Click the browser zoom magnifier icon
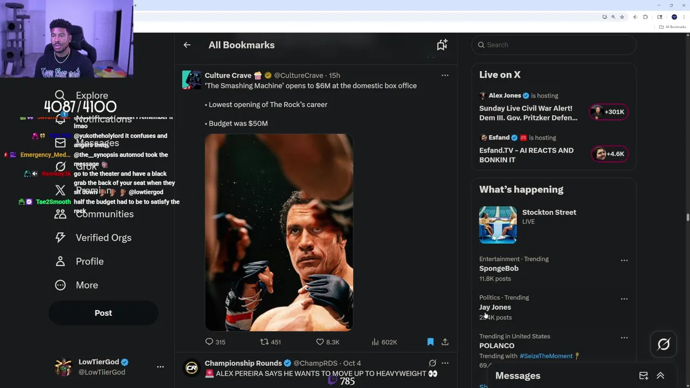690x388 pixels. 613,17
